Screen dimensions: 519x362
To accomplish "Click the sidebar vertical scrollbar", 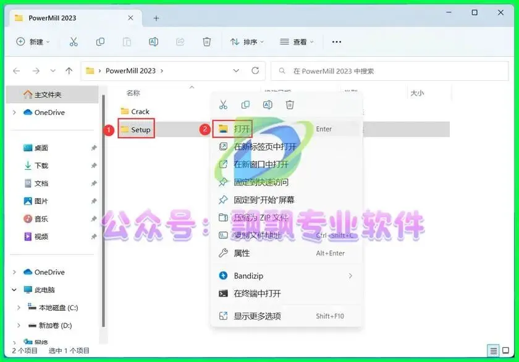I will pyautogui.click(x=103, y=211).
